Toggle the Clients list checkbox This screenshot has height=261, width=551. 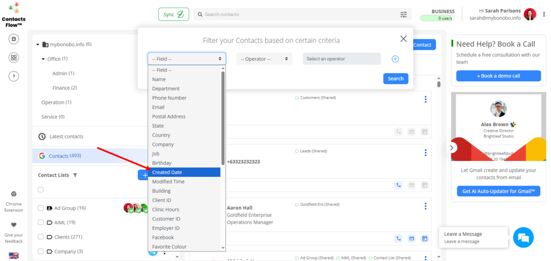click(x=40, y=237)
